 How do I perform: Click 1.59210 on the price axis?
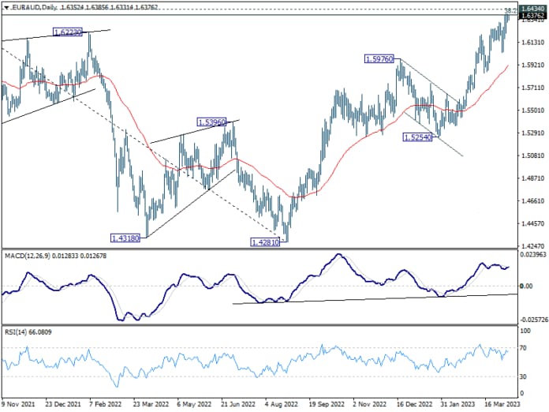[533, 65]
